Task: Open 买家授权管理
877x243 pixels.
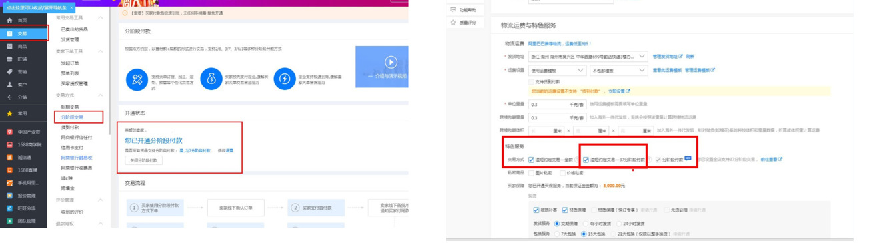Action: tap(74, 84)
